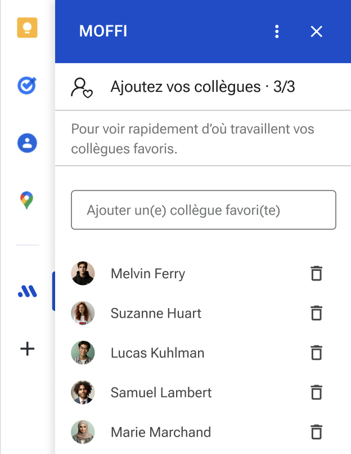Select Suzanne Huart's name
The image size is (351, 454).
[x=156, y=313]
